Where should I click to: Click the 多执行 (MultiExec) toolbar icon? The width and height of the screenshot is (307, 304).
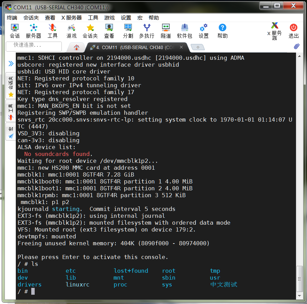(147, 31)
